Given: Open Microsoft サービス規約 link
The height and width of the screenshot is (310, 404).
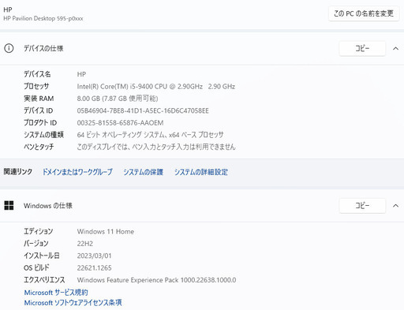Looking at the screenshot, I should [56, 293].
